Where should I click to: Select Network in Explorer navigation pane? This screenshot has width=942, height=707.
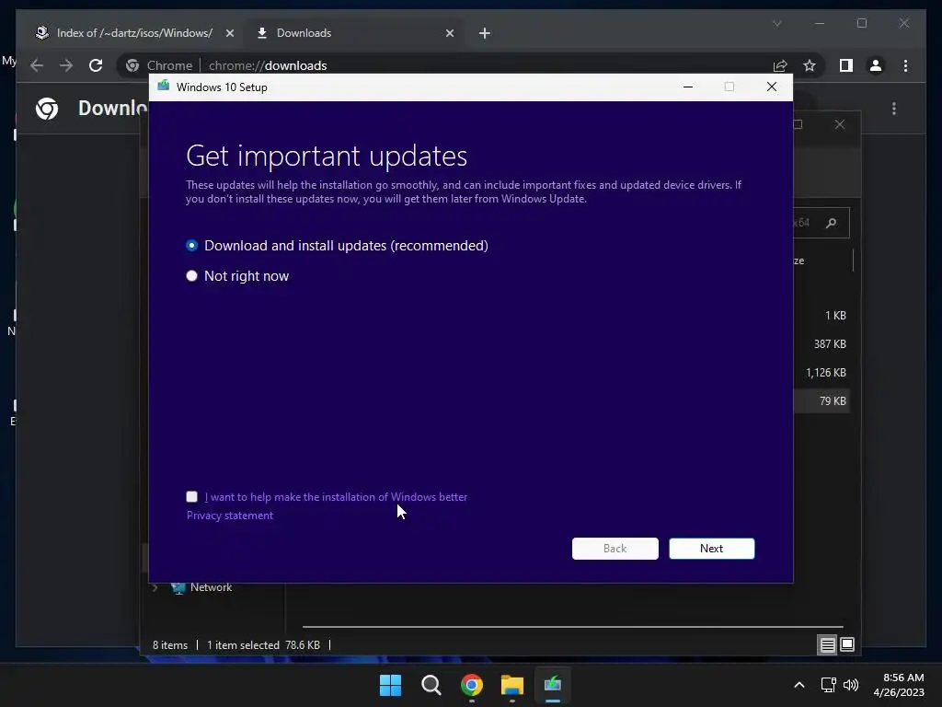click(x=211, y=587)
